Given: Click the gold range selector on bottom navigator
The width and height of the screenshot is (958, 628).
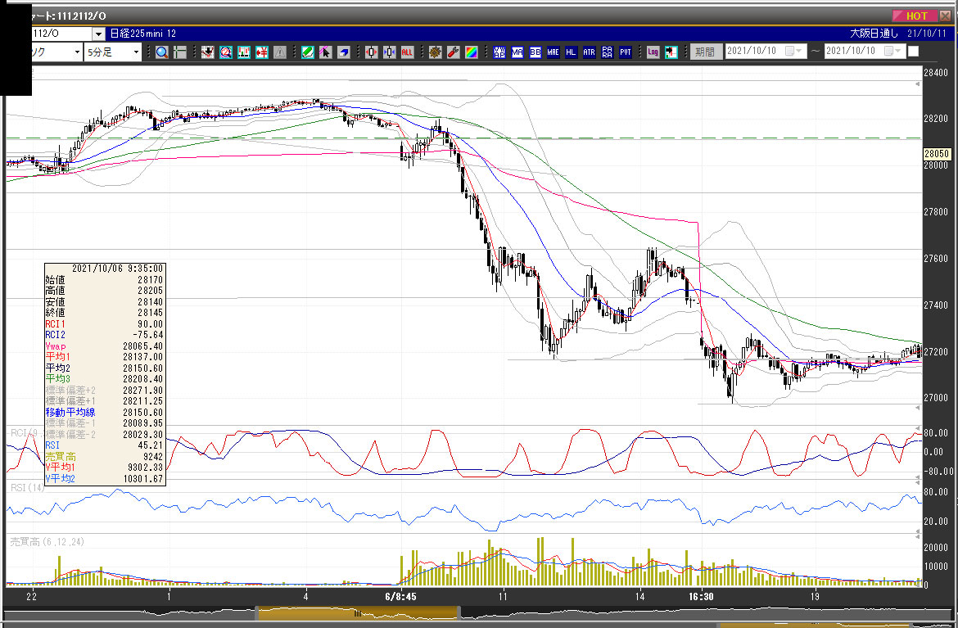Looking at the screenshot, I should [x=358, y=613].
